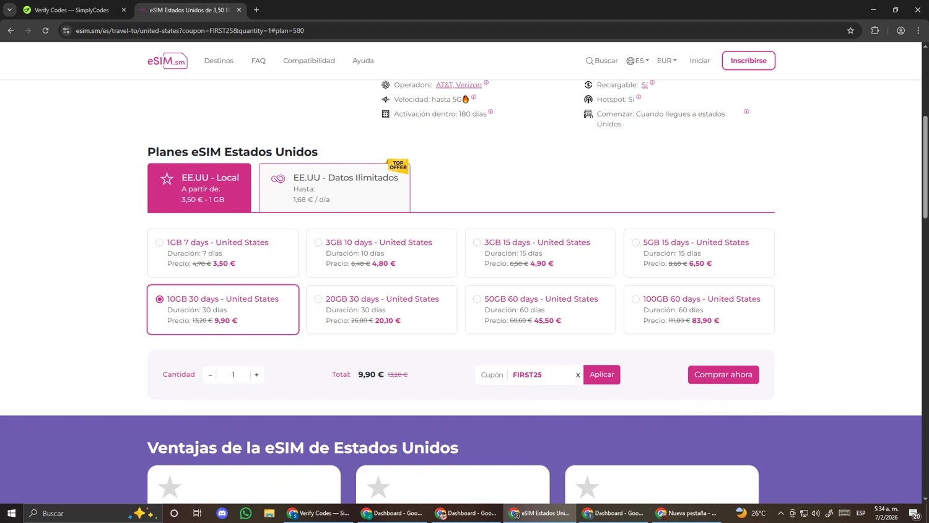Open the taskbar clock and date
This screenshot has width=929, height=523.
coord(886,513)
